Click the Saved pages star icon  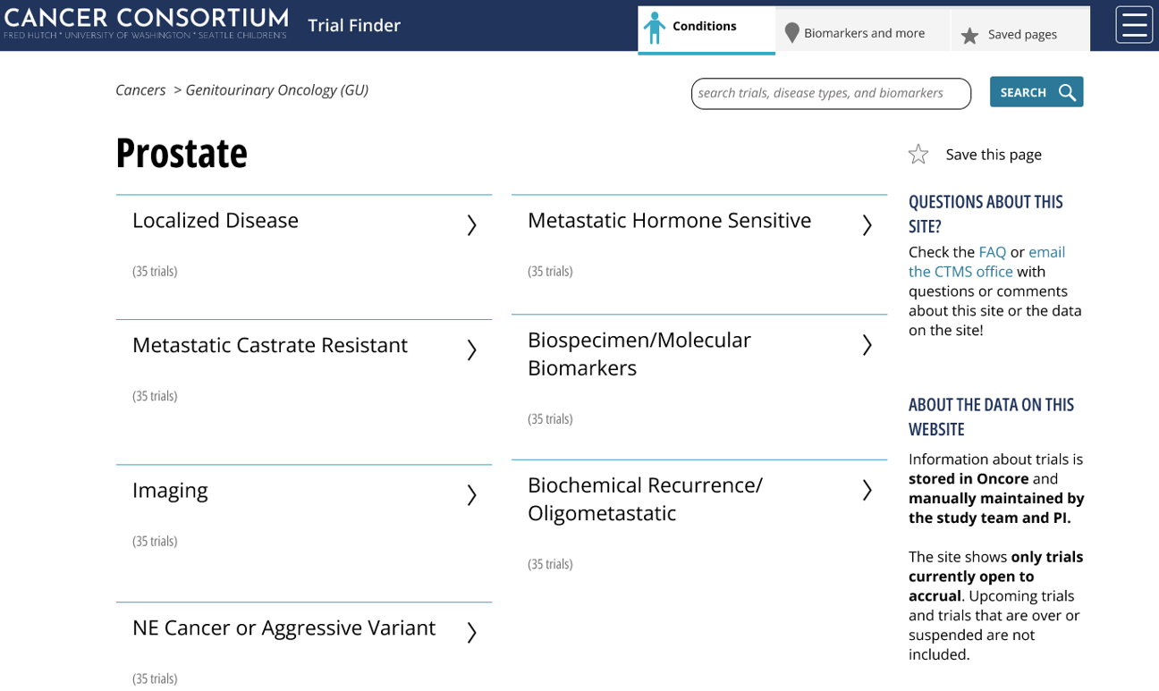[x=969, y=36]
